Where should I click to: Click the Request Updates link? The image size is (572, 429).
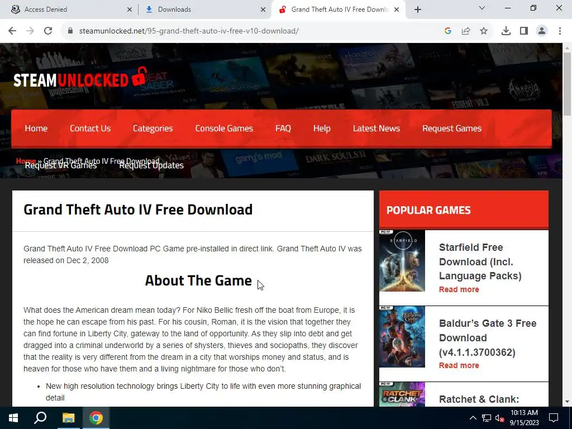click(151, 165)
